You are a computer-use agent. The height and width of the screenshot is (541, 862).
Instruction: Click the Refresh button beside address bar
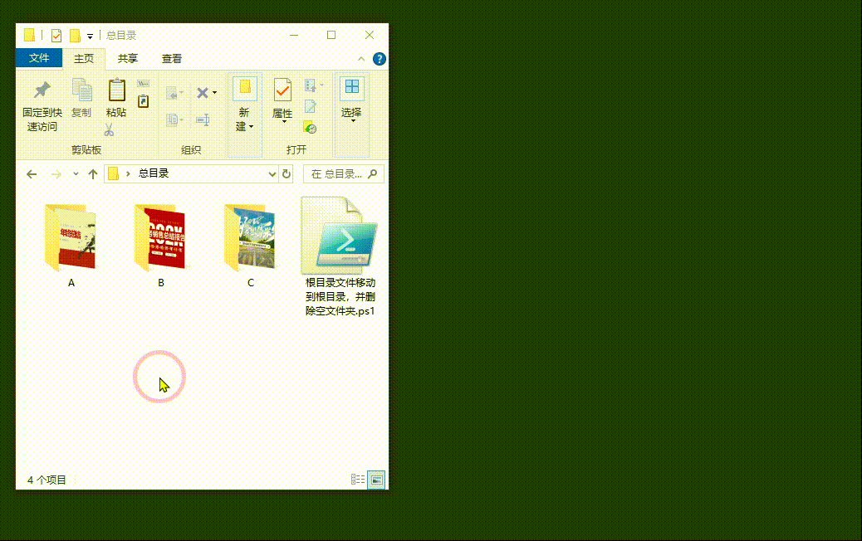(x=287, y=174)
